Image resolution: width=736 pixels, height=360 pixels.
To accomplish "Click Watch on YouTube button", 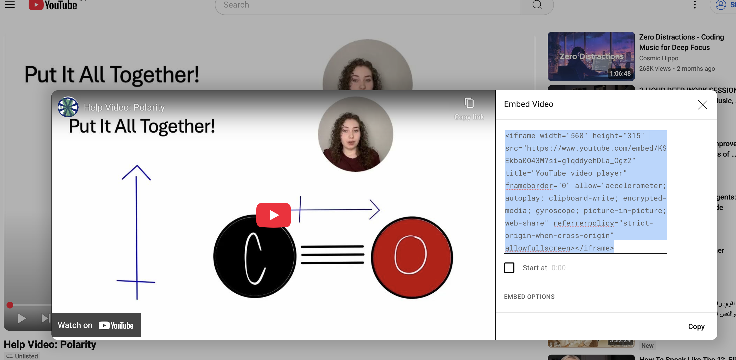I will (x=96, y=325).
